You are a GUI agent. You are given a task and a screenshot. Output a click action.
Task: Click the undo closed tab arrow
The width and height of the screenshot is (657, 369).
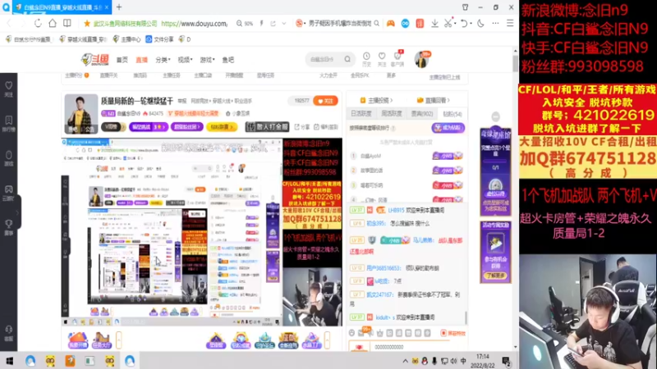463,24
